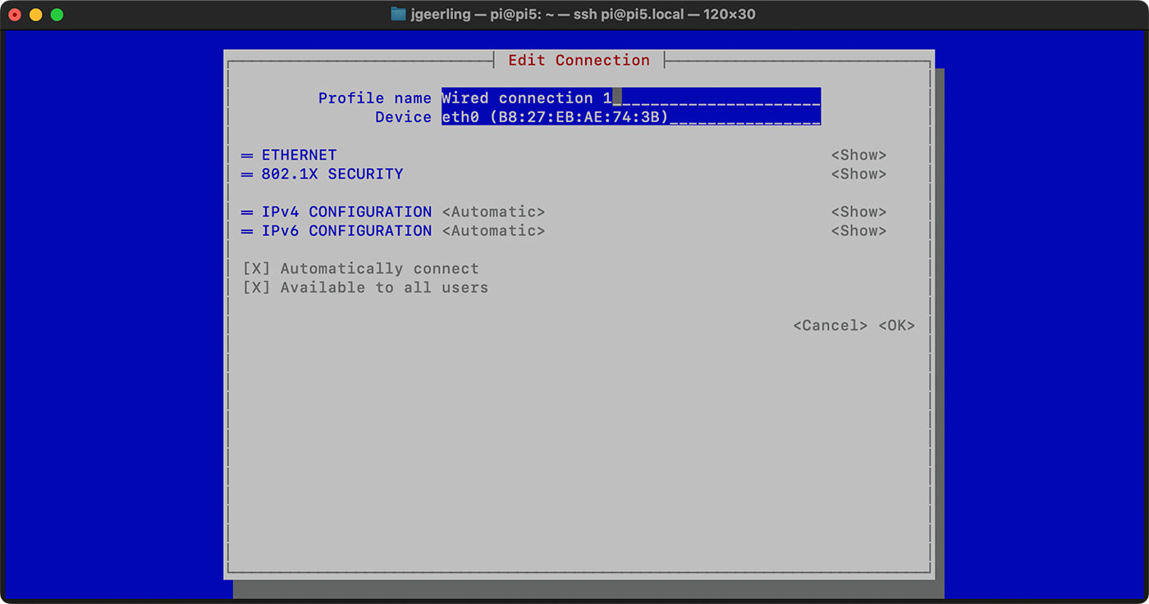
Task: Open the IPv4 Automatic method dropdown
Action: click(493, 211)
